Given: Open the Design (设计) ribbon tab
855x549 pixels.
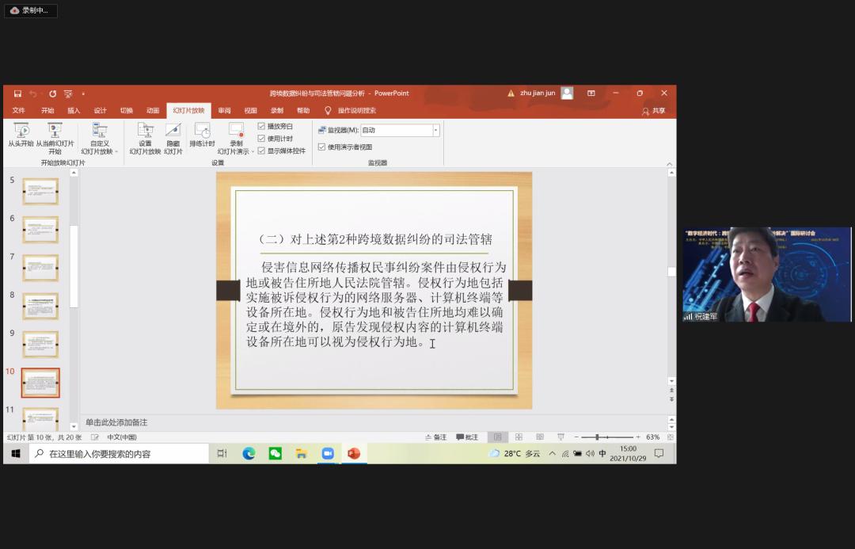Looking at the screenshot, I should coord(100,111).
